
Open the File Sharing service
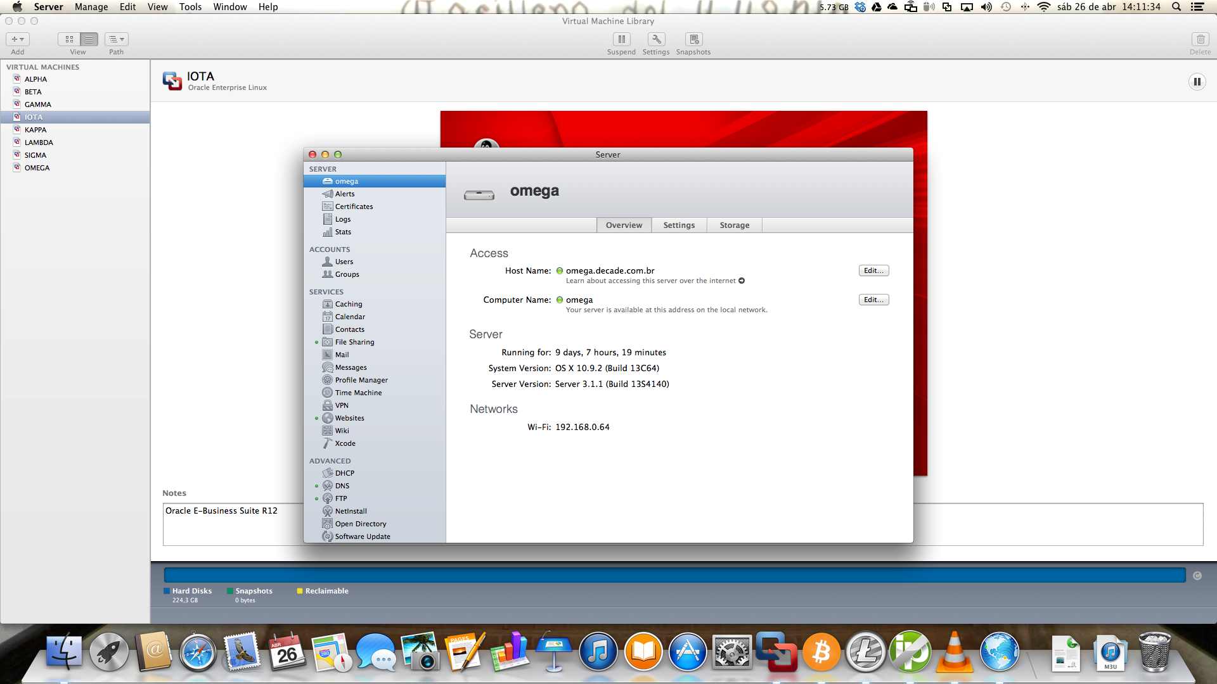pos(374,342)
